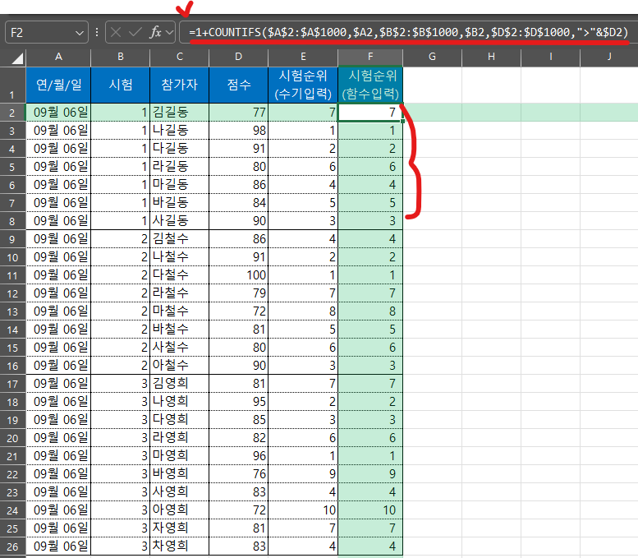The height and width of the screenshot is (558, 638).
Task: Select column D header
Action: coord(238,57)
